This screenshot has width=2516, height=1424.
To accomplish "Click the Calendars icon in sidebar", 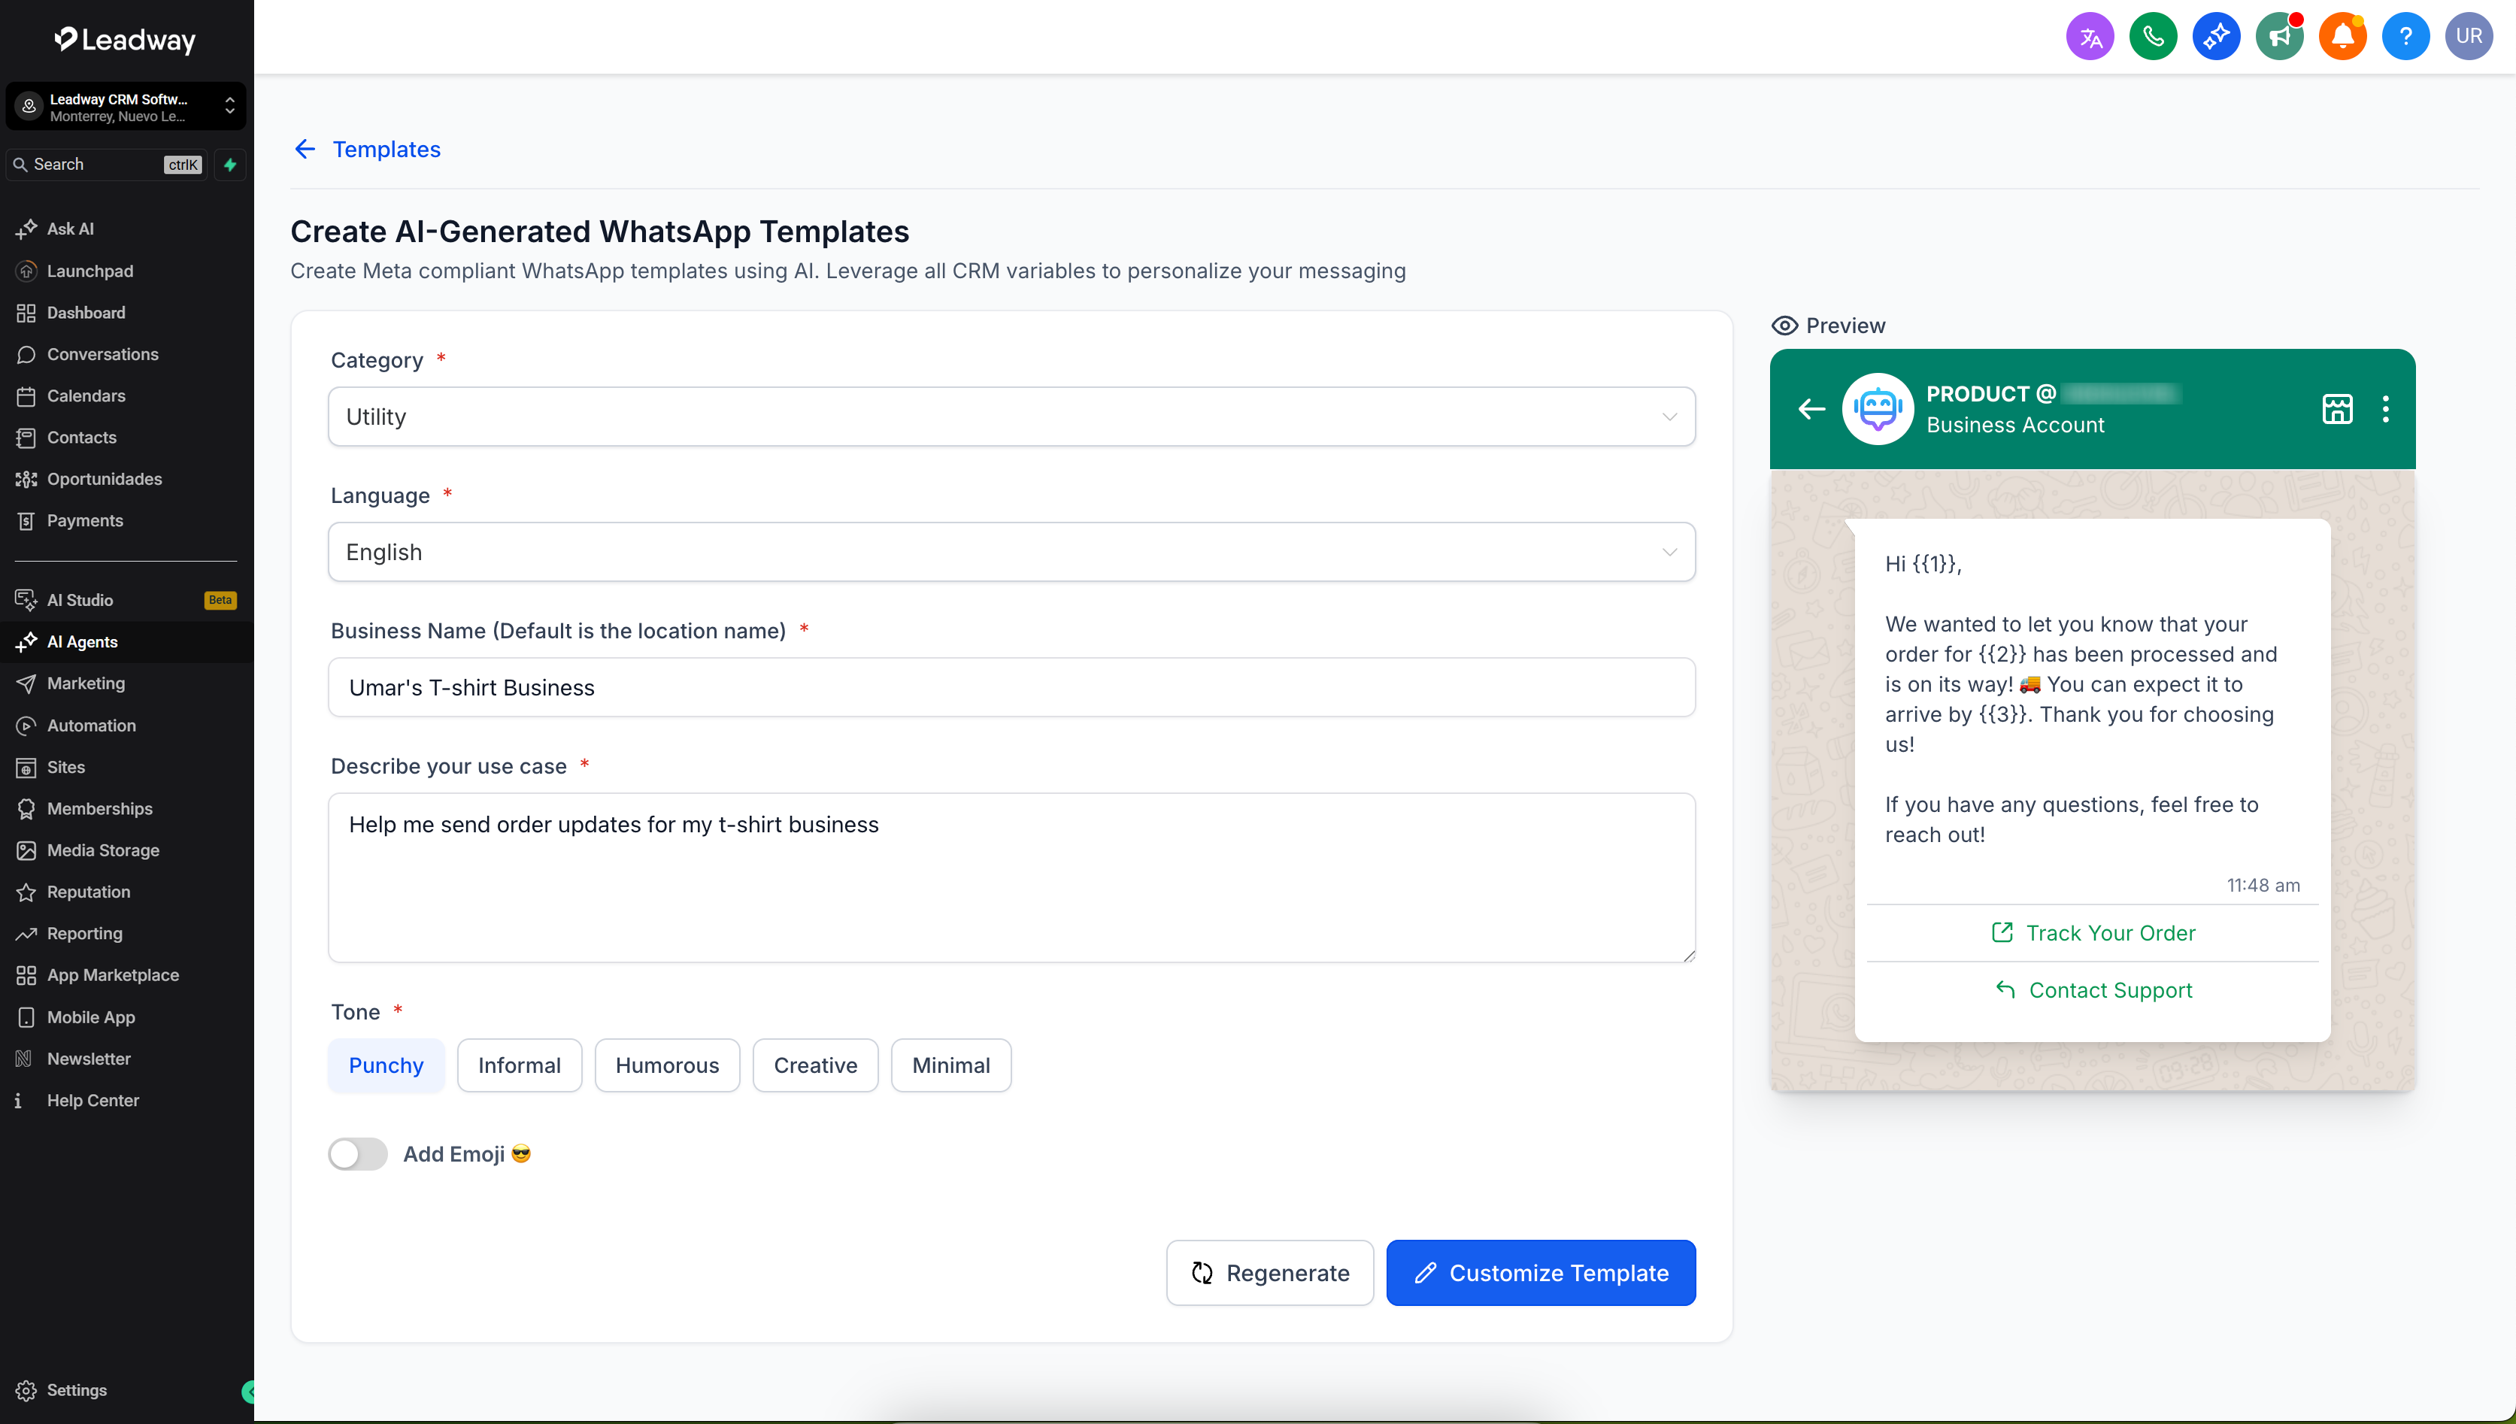I will [26, 396].
